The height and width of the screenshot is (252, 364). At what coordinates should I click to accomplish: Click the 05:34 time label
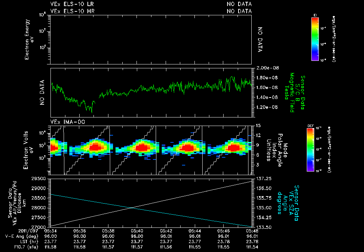coord(50,231)
